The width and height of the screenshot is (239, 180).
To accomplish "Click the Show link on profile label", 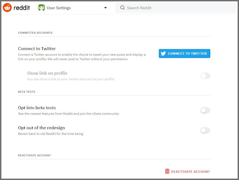I will (47, 73).
